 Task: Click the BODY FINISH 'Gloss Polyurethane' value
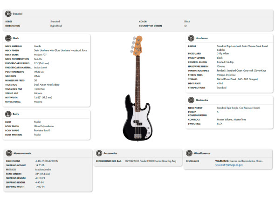coord(44,126)
